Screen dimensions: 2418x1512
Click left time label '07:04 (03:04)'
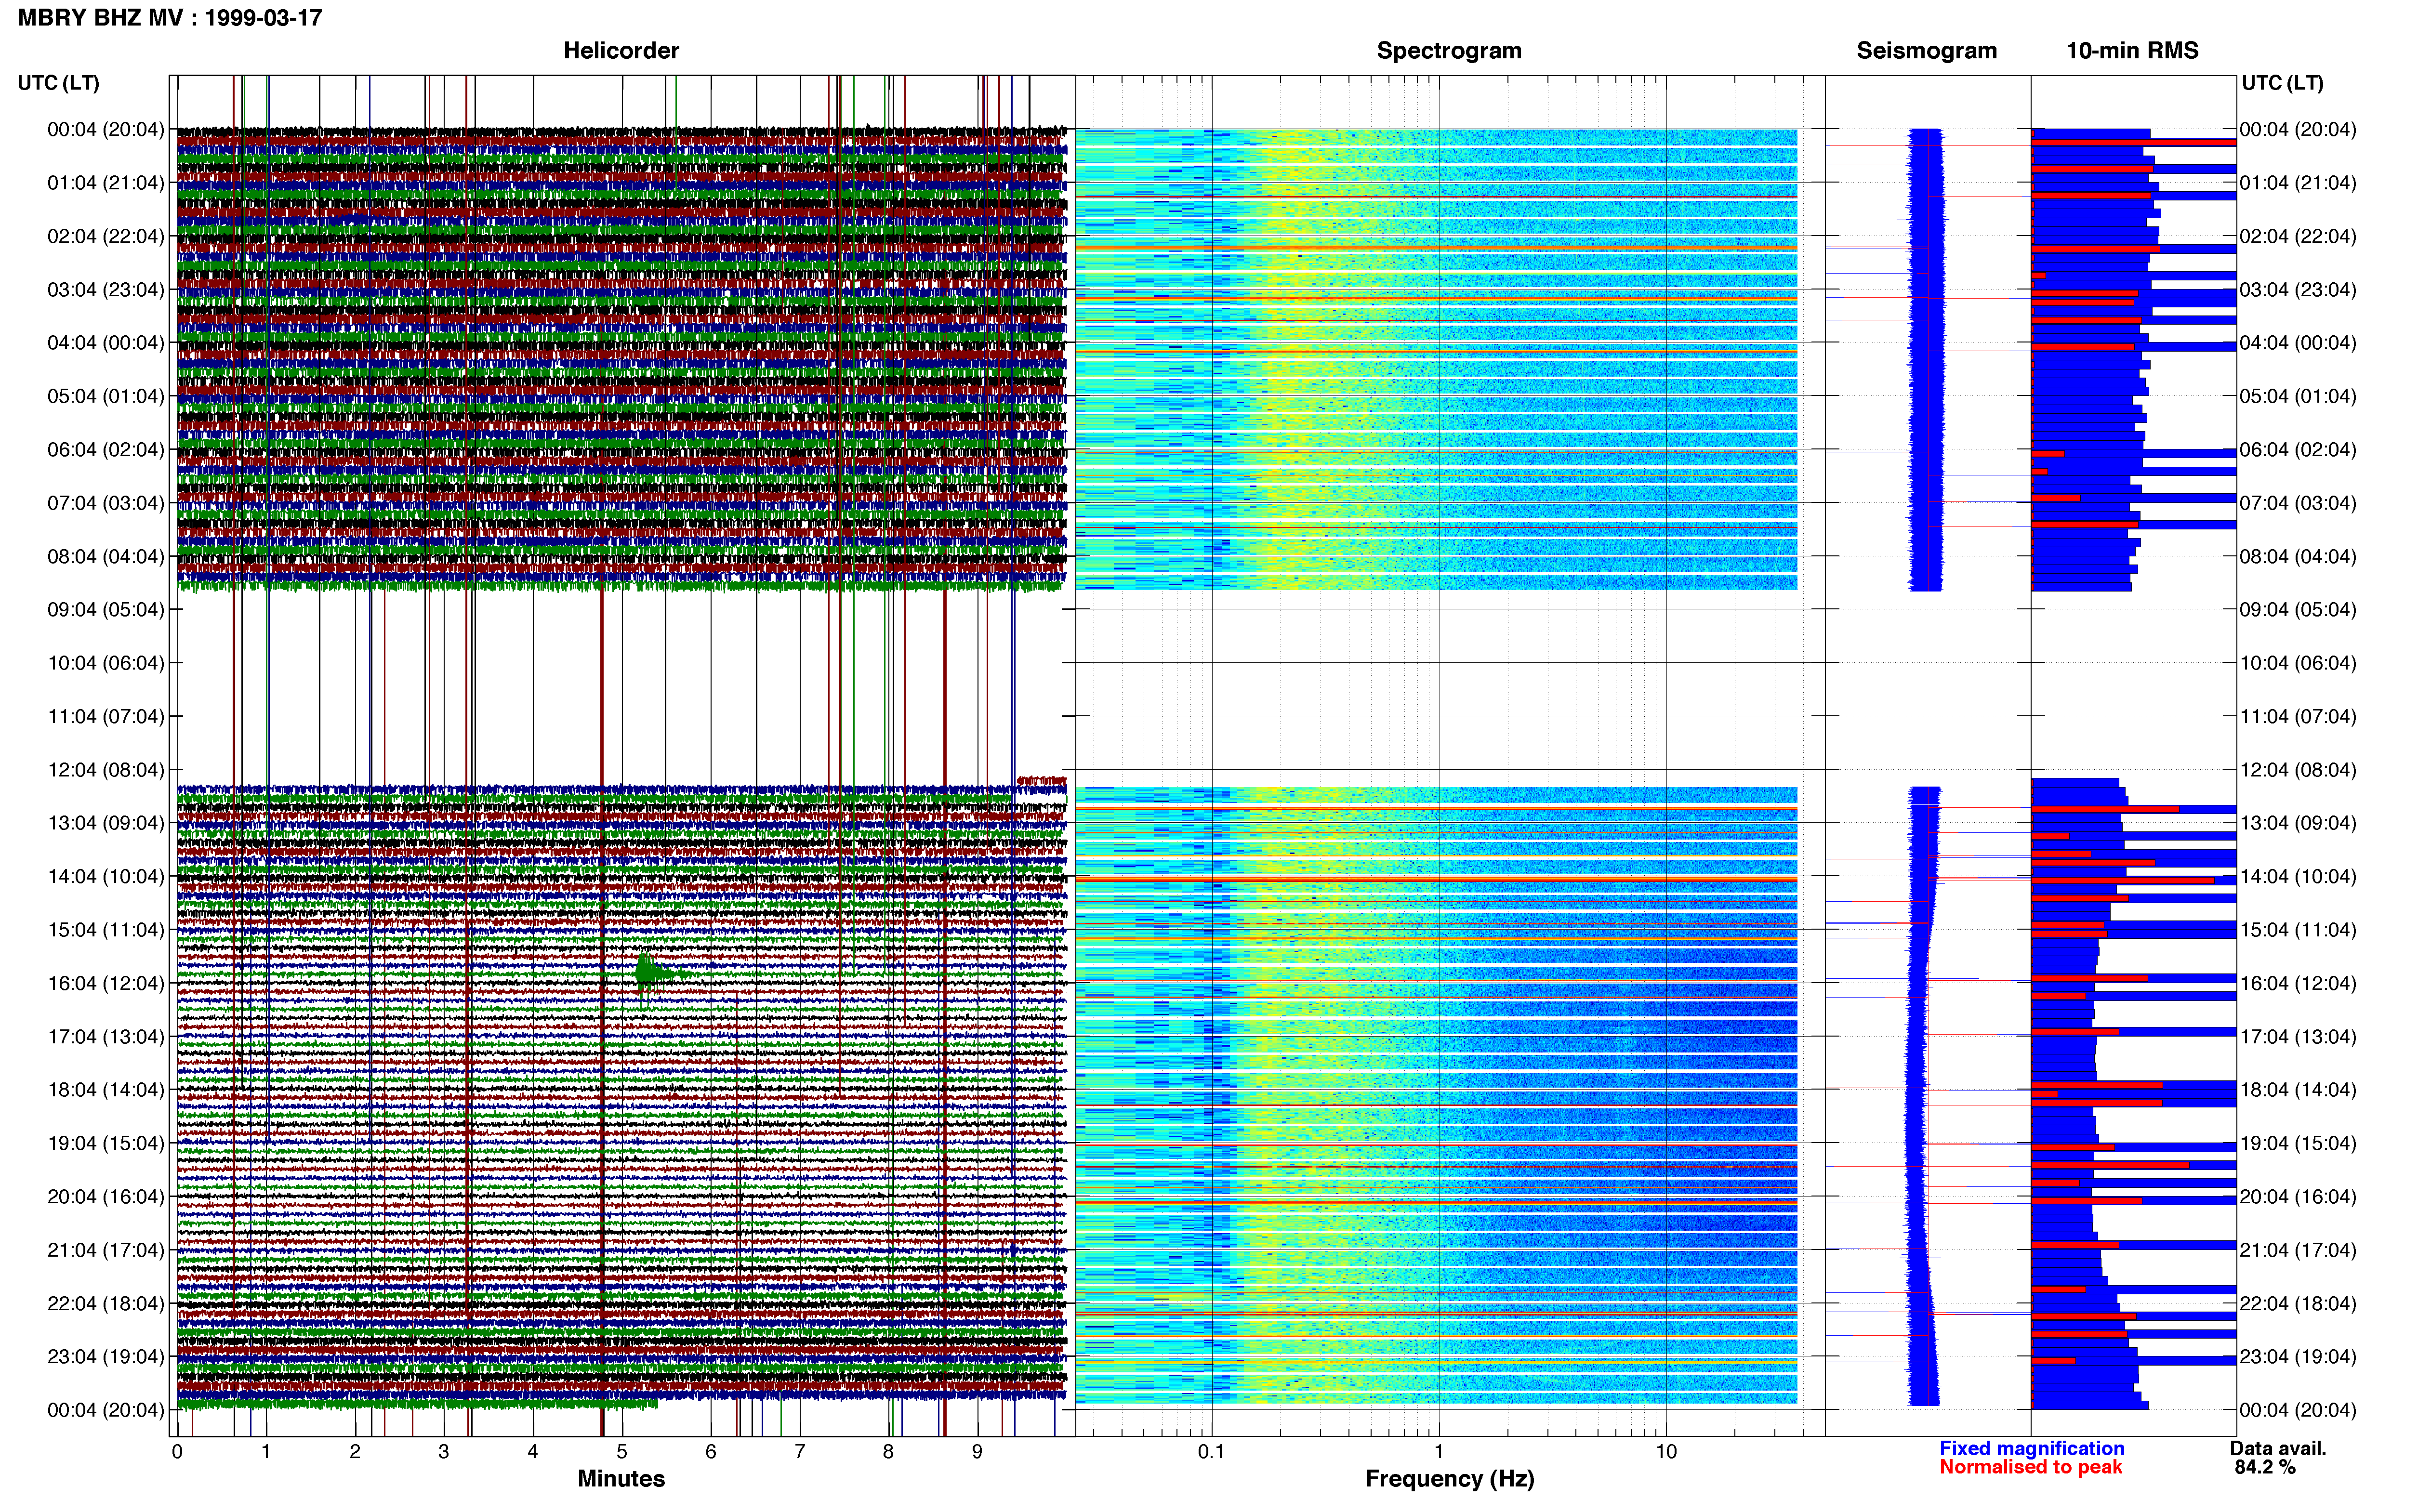point(106,503)
